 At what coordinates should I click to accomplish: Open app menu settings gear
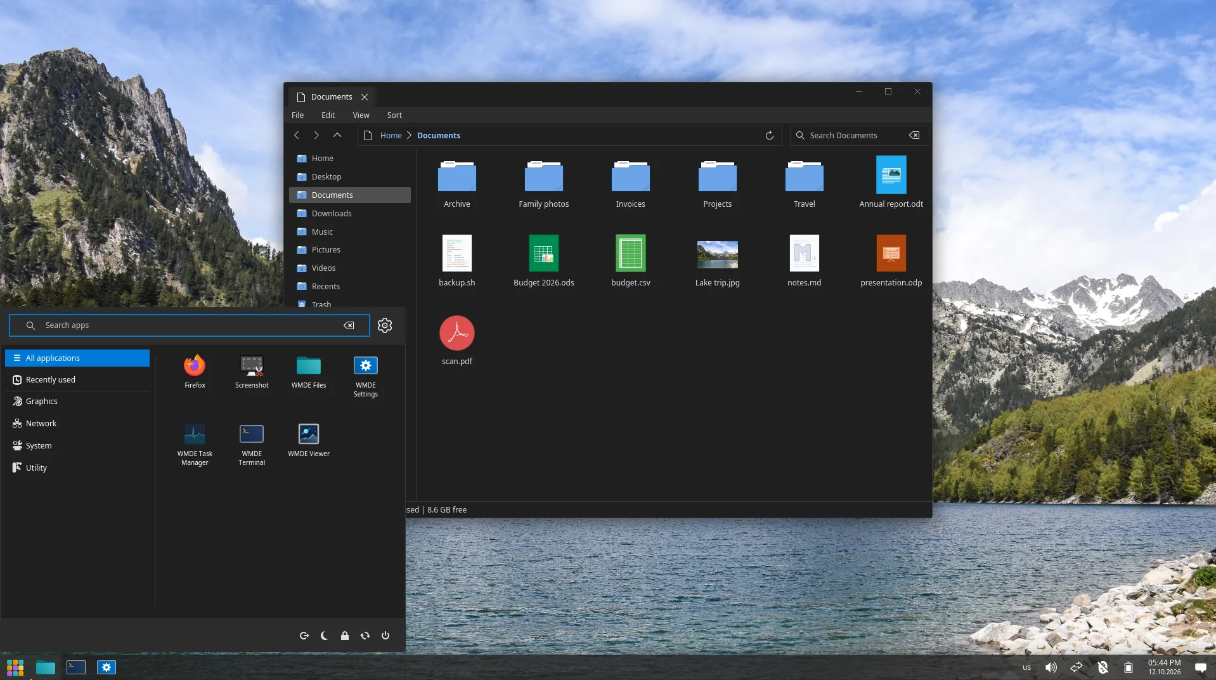tap(385, 325)
